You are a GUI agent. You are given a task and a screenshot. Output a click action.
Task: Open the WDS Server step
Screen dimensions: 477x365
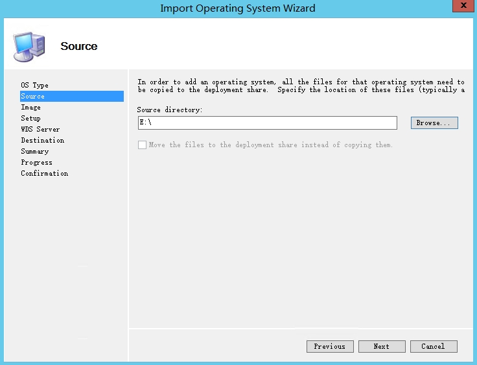click(40, 129)
